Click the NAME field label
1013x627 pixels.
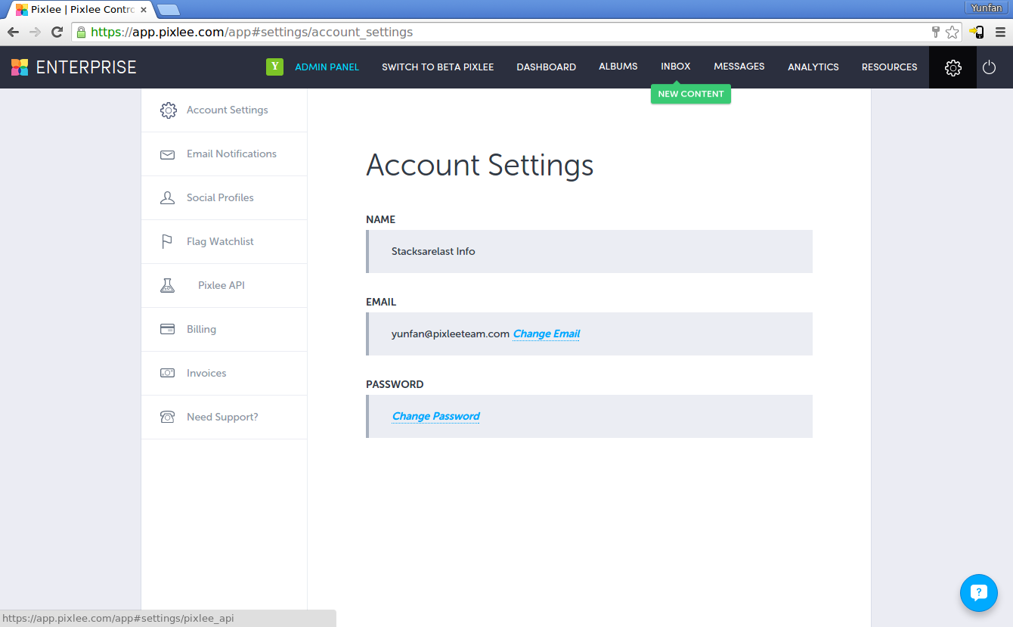tap(381, 219)
